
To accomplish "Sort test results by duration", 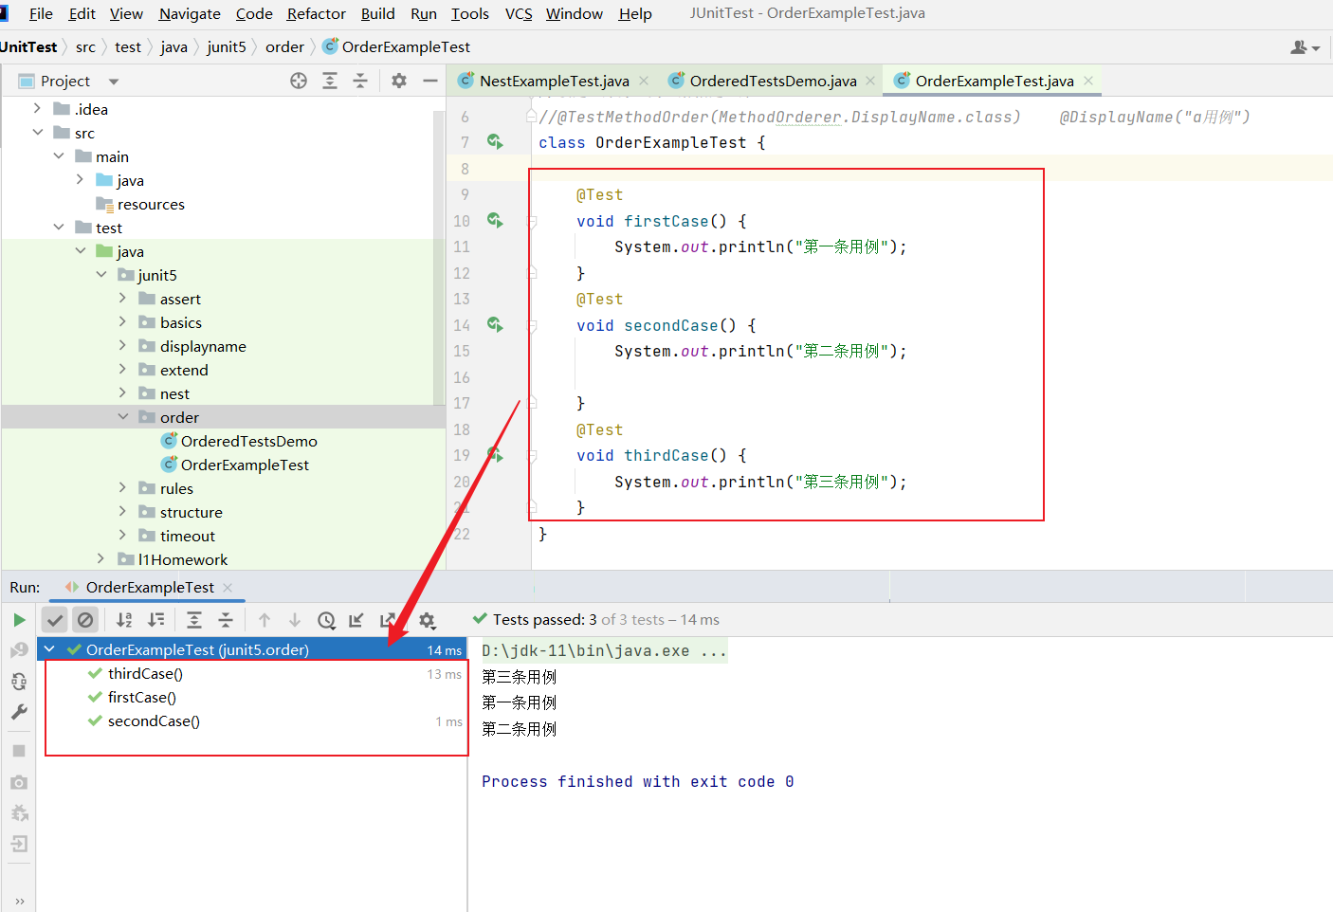I will [x=156, y=620].
